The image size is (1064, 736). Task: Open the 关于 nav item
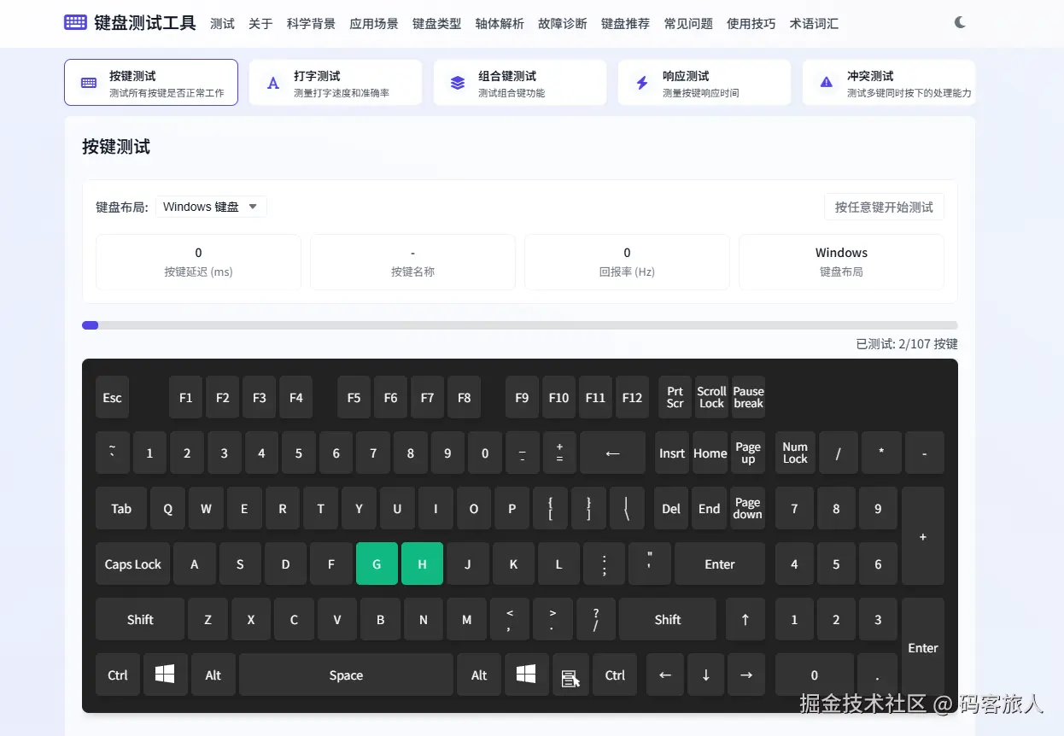click(260, 24)
